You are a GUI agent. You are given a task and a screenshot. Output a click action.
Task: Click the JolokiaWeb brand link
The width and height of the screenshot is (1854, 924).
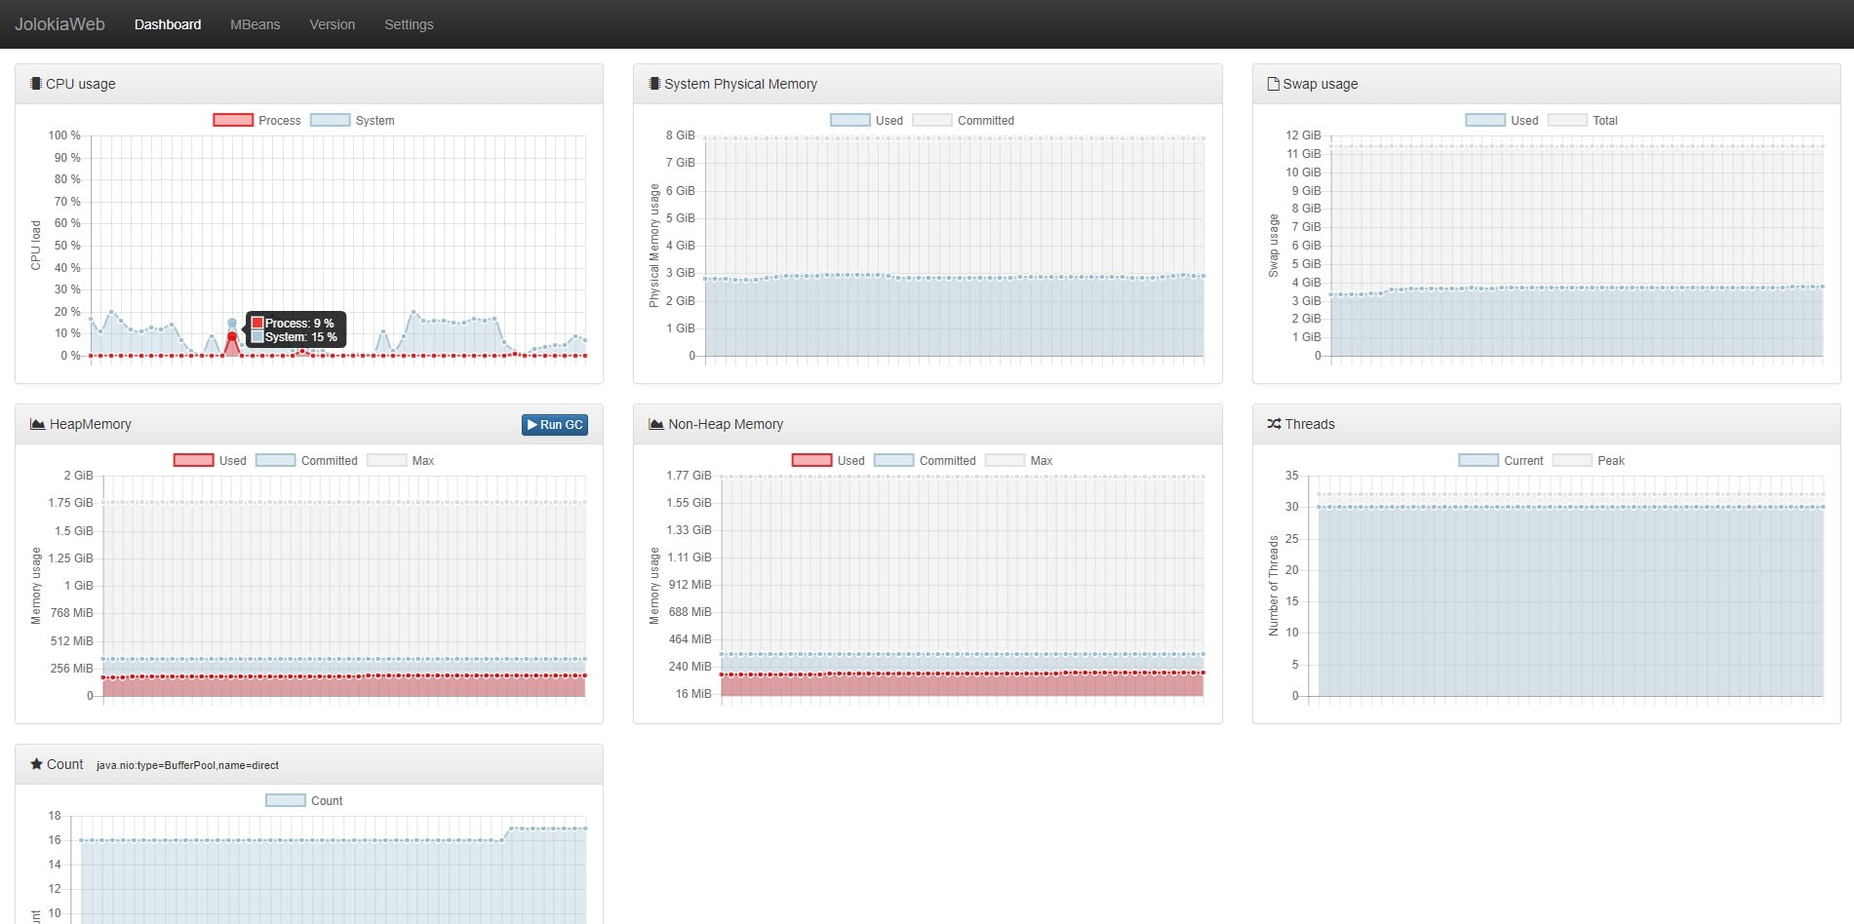(59, 24)
